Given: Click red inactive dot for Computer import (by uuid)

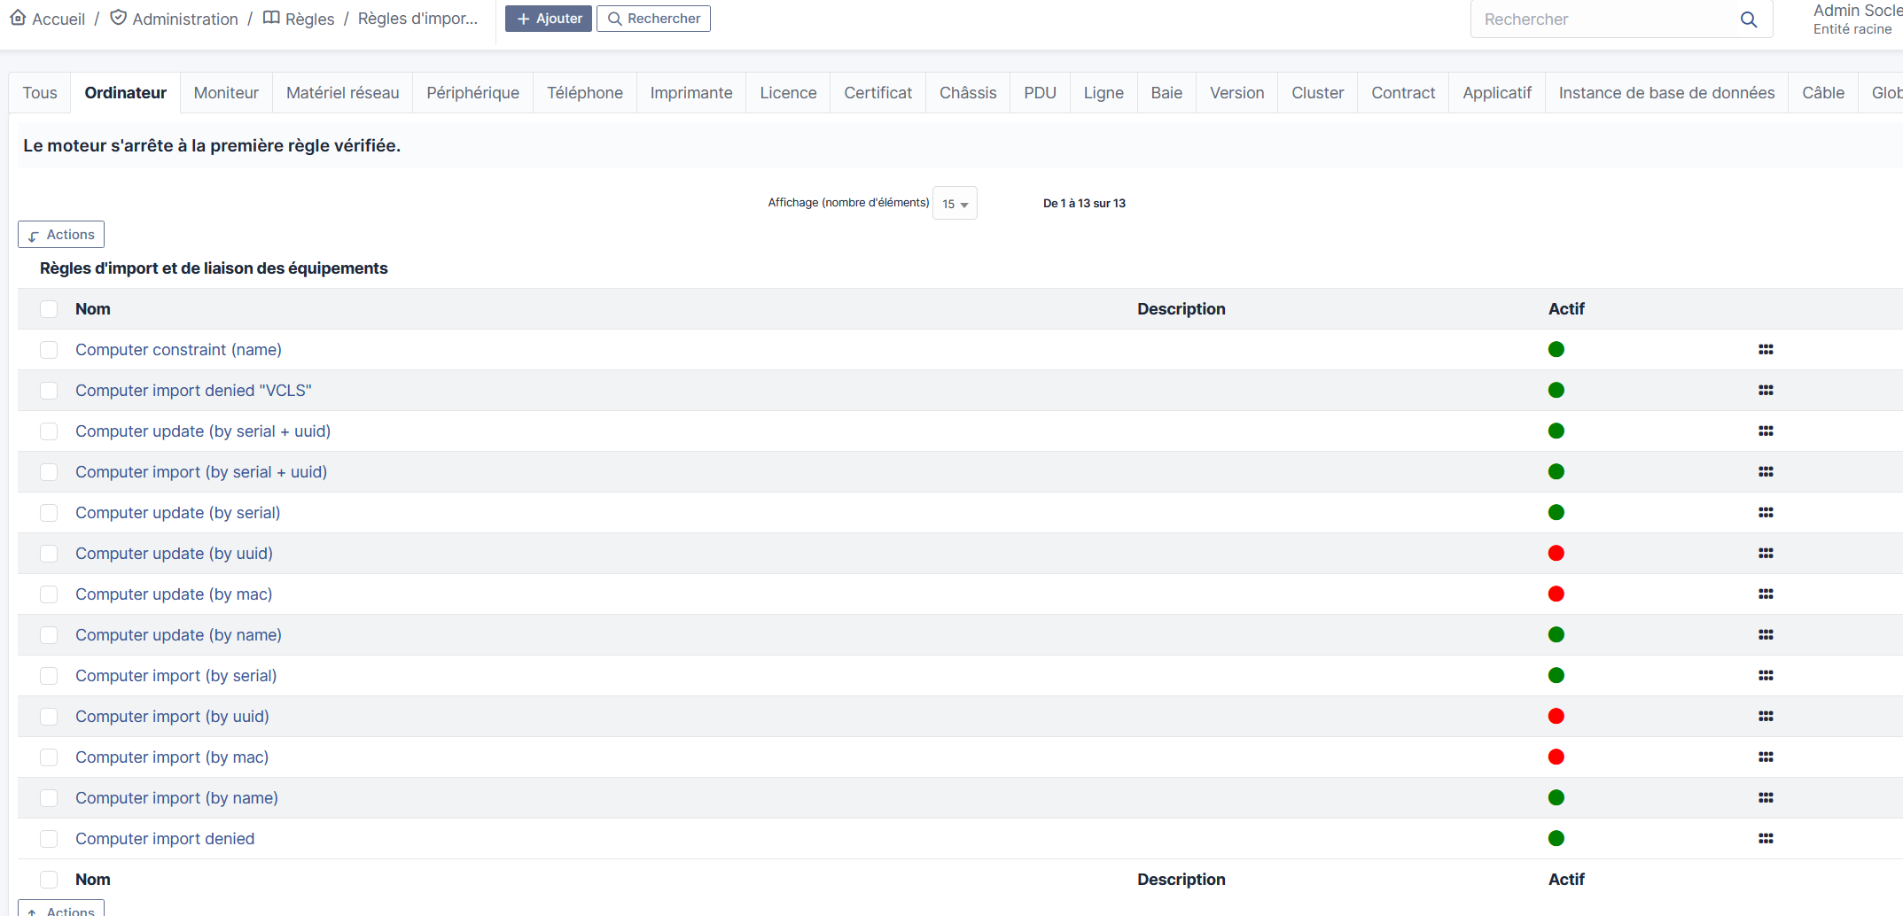Looking at the screenshot, I should pos(1556,716).
